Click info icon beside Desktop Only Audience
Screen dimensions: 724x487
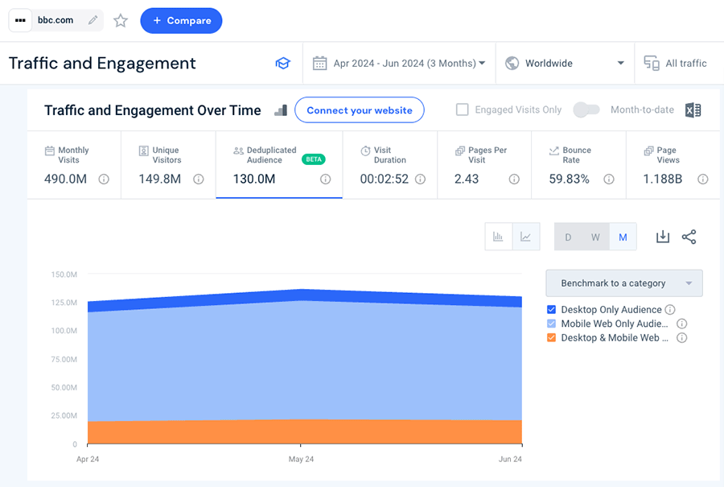670,310
